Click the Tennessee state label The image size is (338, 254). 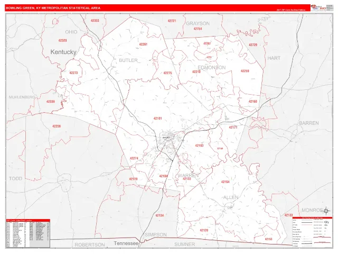pos(126,243)
